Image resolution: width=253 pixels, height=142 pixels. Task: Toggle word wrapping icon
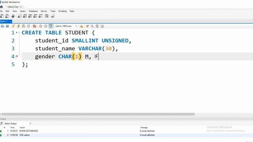[102, 26]
